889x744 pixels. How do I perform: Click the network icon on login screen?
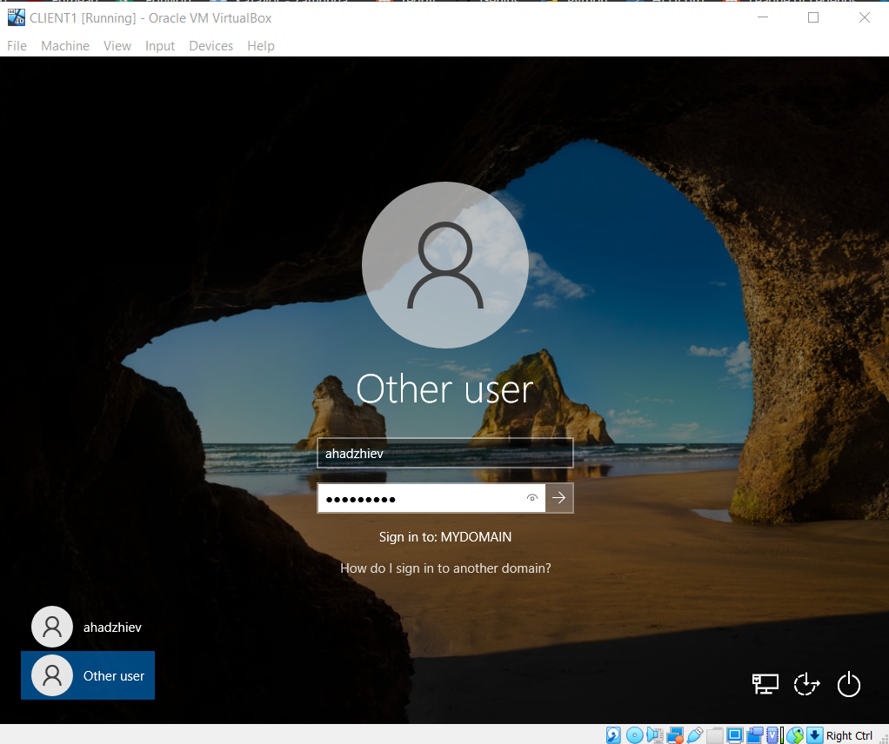click(x=765, y=684)
